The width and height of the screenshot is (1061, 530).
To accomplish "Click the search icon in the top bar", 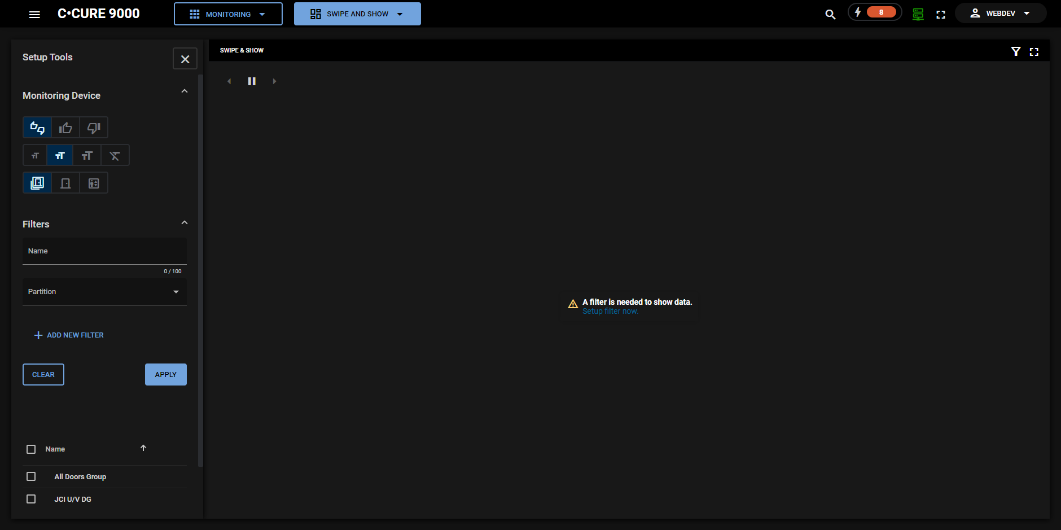I will [x=830, y=14].
